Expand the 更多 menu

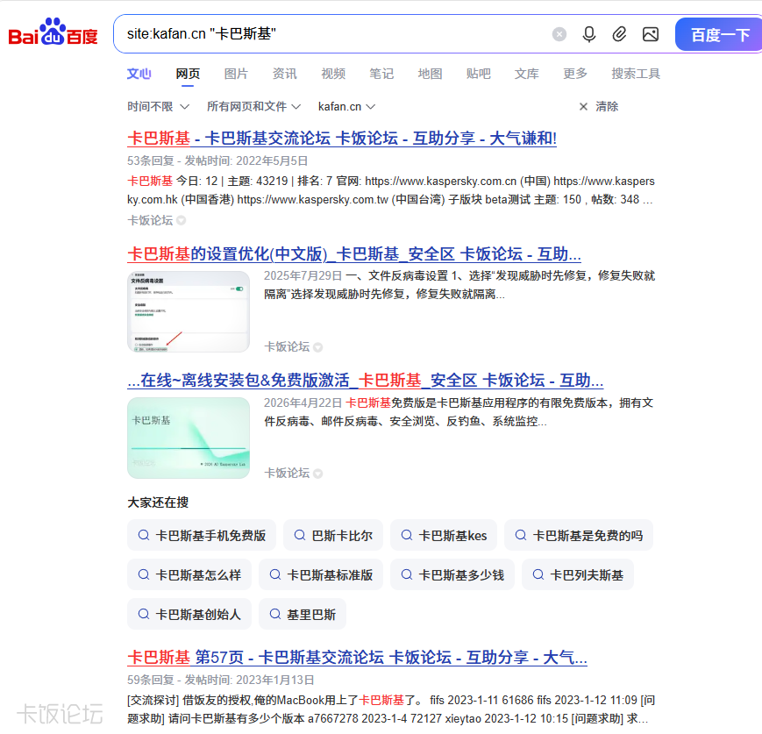tap(575, 74)
